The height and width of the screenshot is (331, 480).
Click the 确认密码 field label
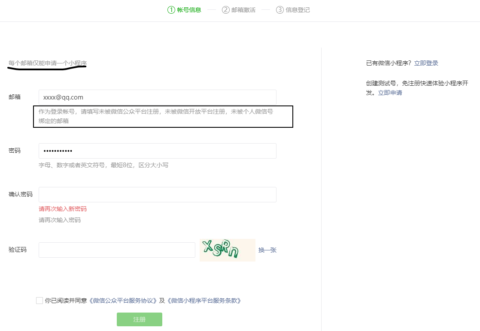point(20,194)
